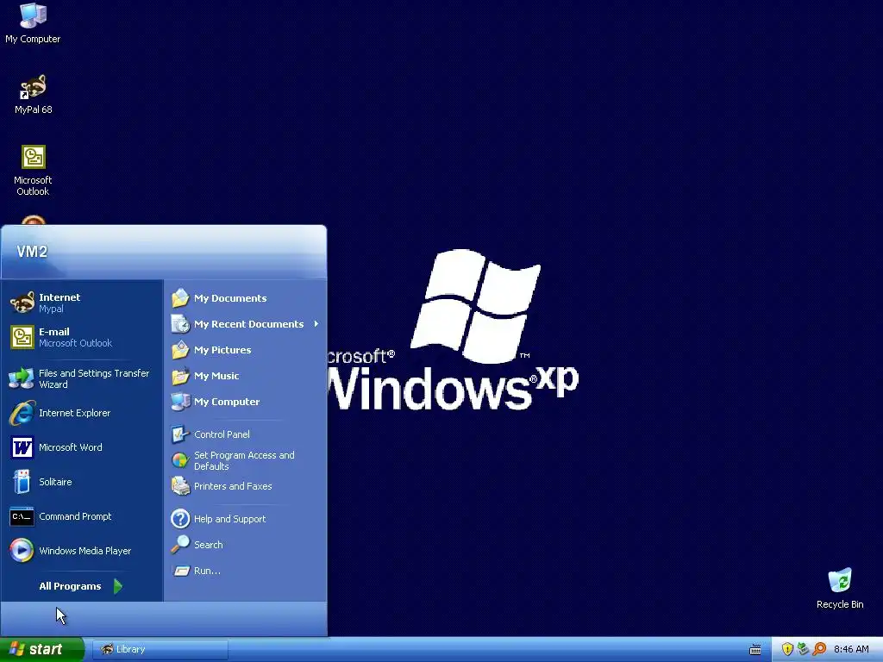Viewport: 883px width, 662px height.
Task: Click the Microsoft Word 'W' icon
Action: click(x=22, y=447)
